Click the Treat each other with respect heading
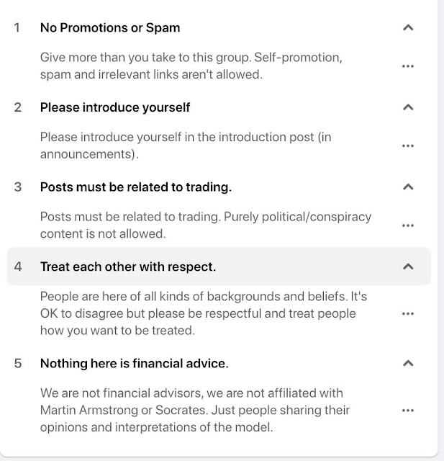The image size is (444, 461). (x=128, y=267)
